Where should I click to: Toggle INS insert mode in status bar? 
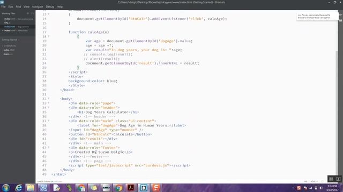(x=305, y=181)
